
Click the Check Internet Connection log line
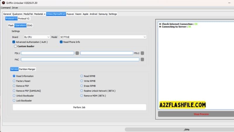[178, 24]
